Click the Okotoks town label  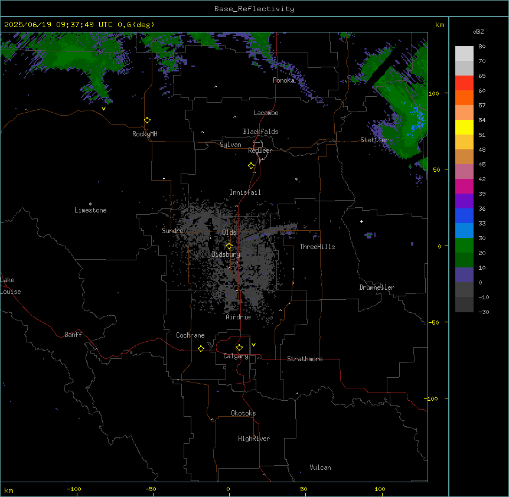click(243, 413)
